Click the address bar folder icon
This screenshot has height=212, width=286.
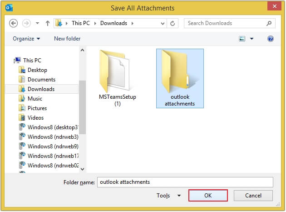pyautogui.click(x=59, y=23)
